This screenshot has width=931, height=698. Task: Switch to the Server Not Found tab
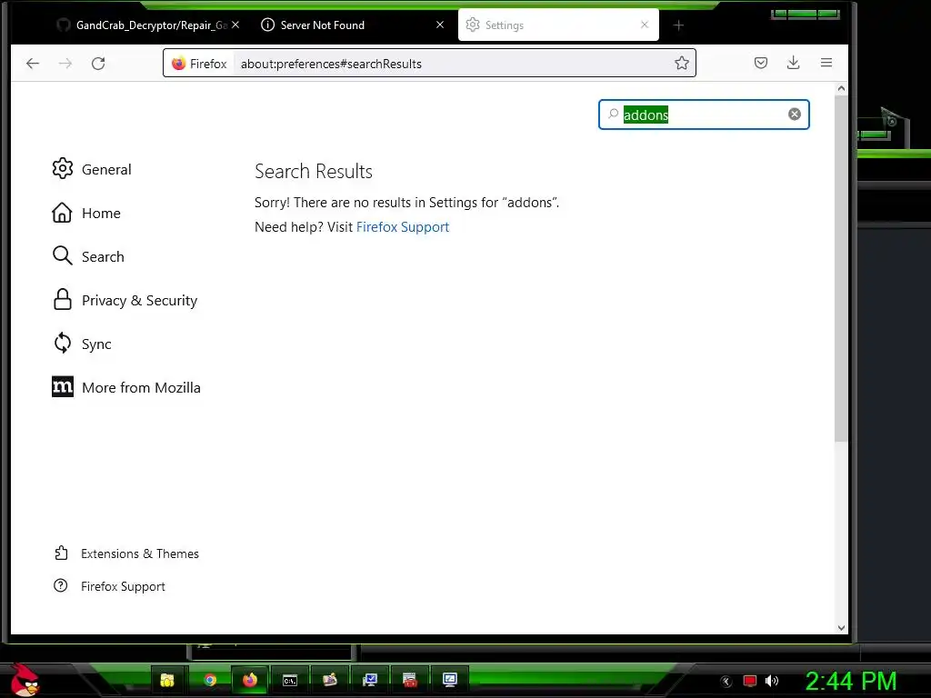pyautogui.click(x=350, y=25)
